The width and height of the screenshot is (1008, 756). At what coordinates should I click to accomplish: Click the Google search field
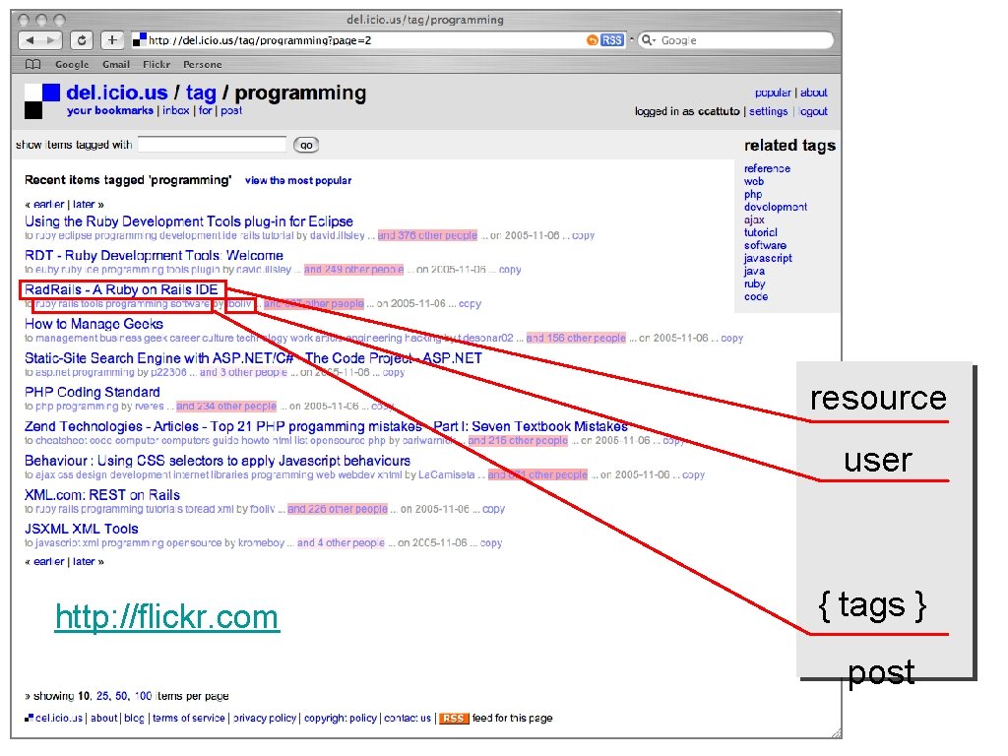coord(736,39)
